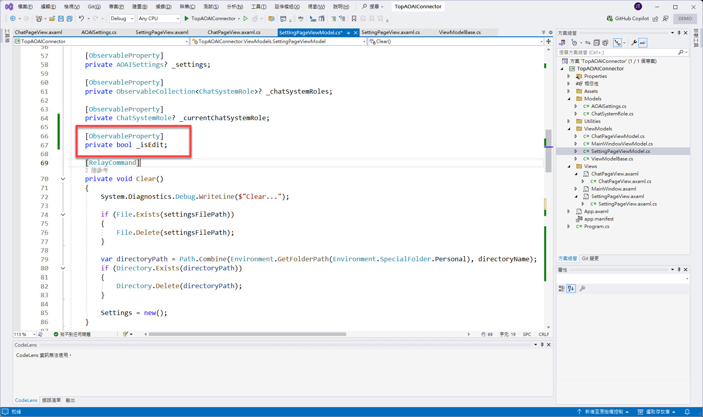Select ChatSystemRole.cs in Solution Explorer

pyautogui.click(x=612, y=114)
